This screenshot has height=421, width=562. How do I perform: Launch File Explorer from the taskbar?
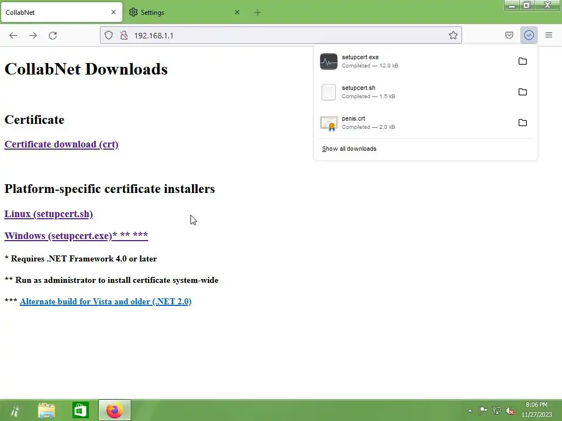(47, 410)
